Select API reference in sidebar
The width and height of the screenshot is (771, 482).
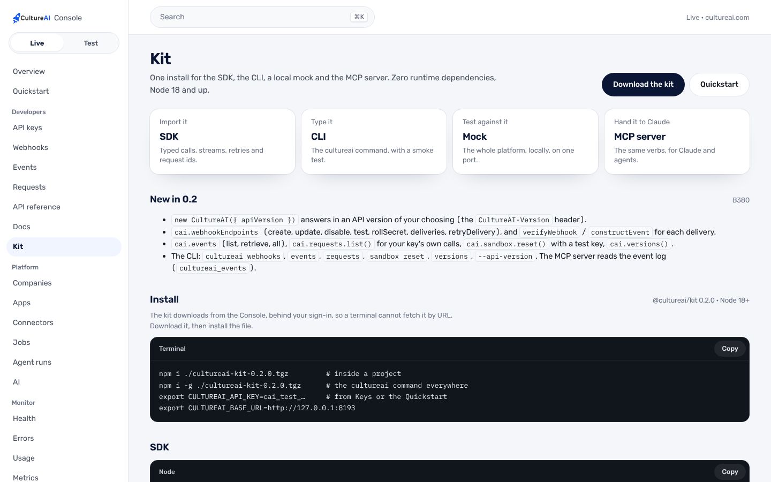[x=64, y=207]
